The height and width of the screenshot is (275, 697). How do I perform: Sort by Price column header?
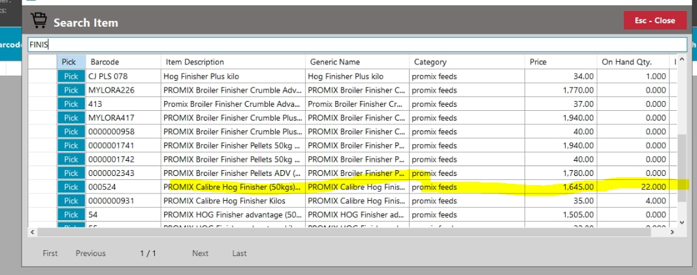539,62
